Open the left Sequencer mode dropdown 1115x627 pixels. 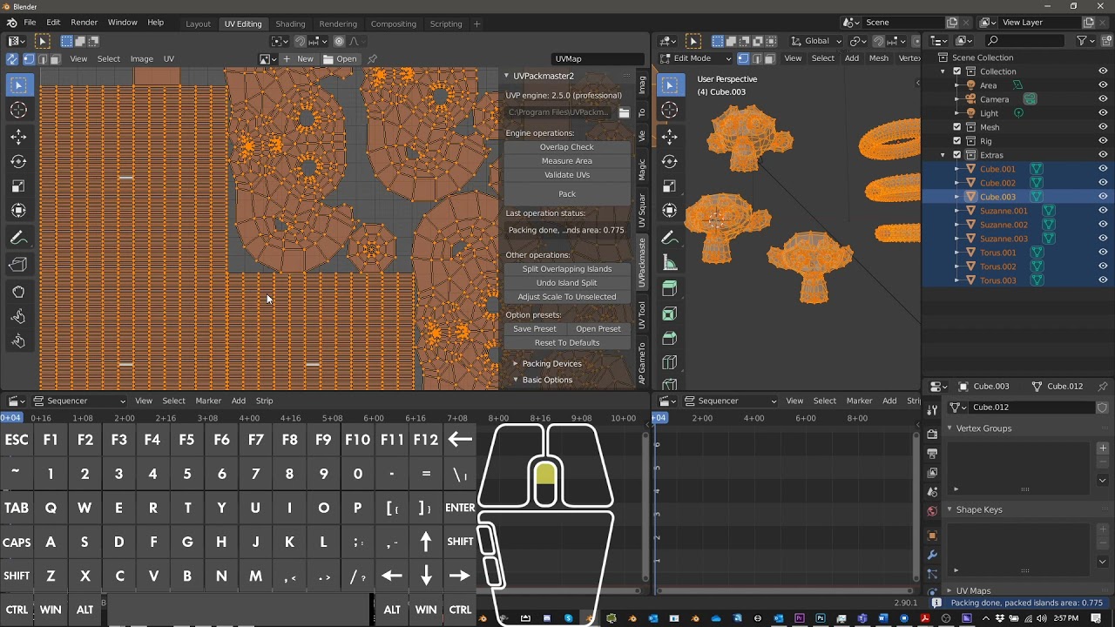pos(79,401)
